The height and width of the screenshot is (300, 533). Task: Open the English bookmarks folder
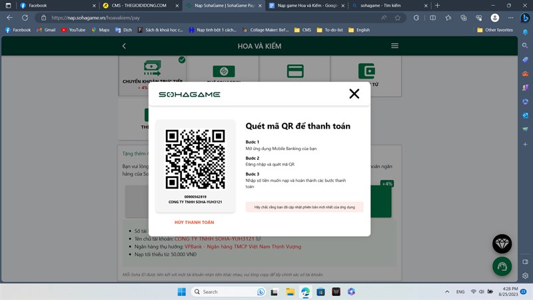(x=359, y=30)
